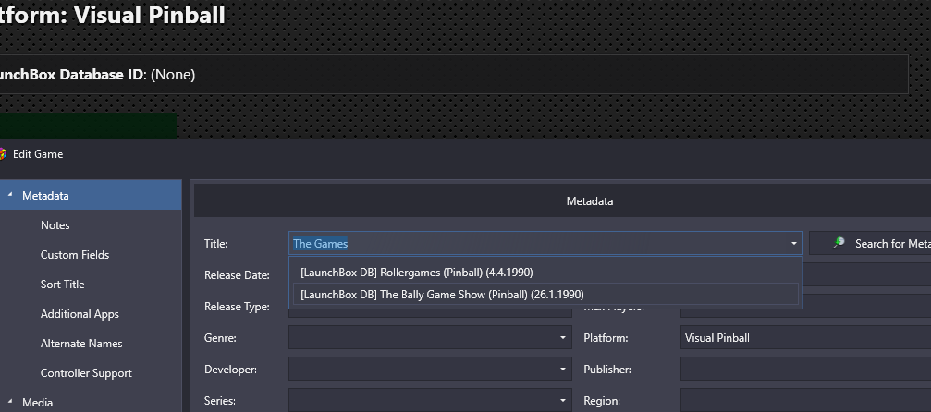Open the Controller Support section

coord(86,373)
